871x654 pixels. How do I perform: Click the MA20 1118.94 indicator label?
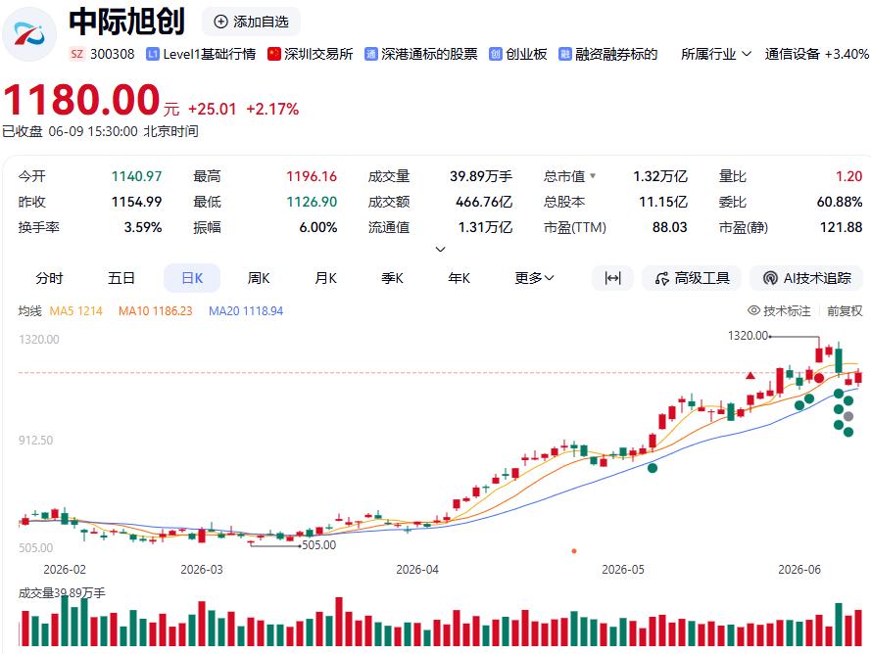point(246,311)
